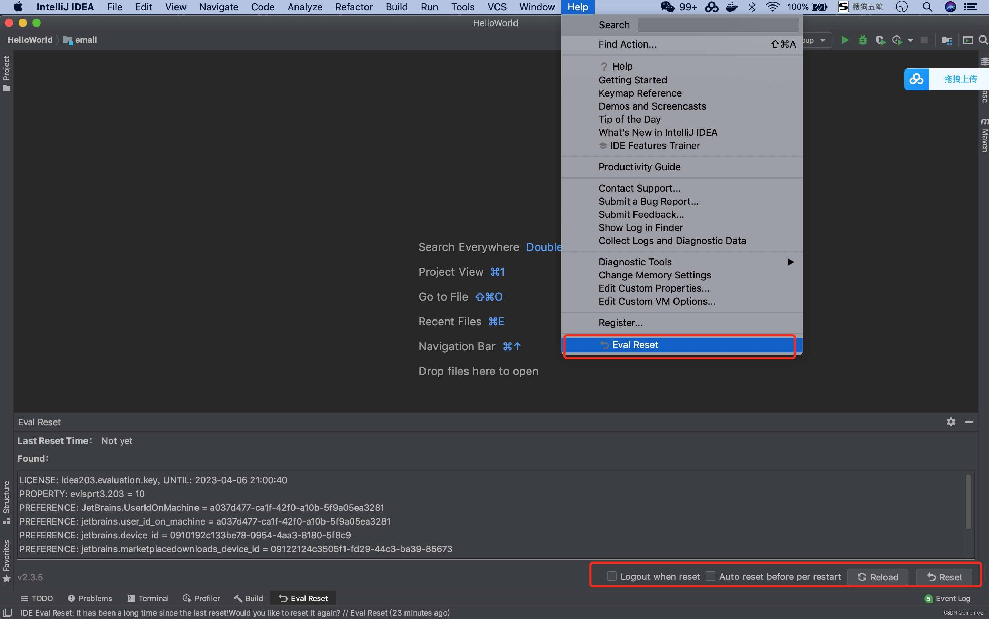This screenshot has width=989, height=619.
Task: Click the Profile run clock icon
Action: click(x=897, y=40)
